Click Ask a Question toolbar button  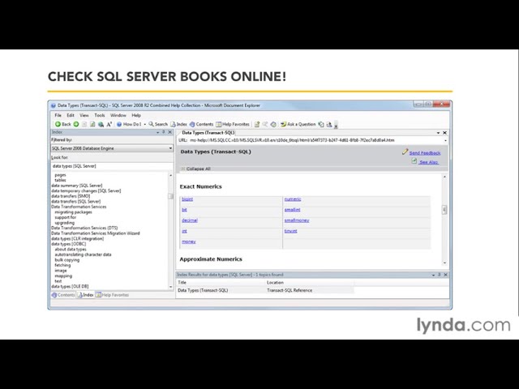pyautogui.click(x=298, y=124)
